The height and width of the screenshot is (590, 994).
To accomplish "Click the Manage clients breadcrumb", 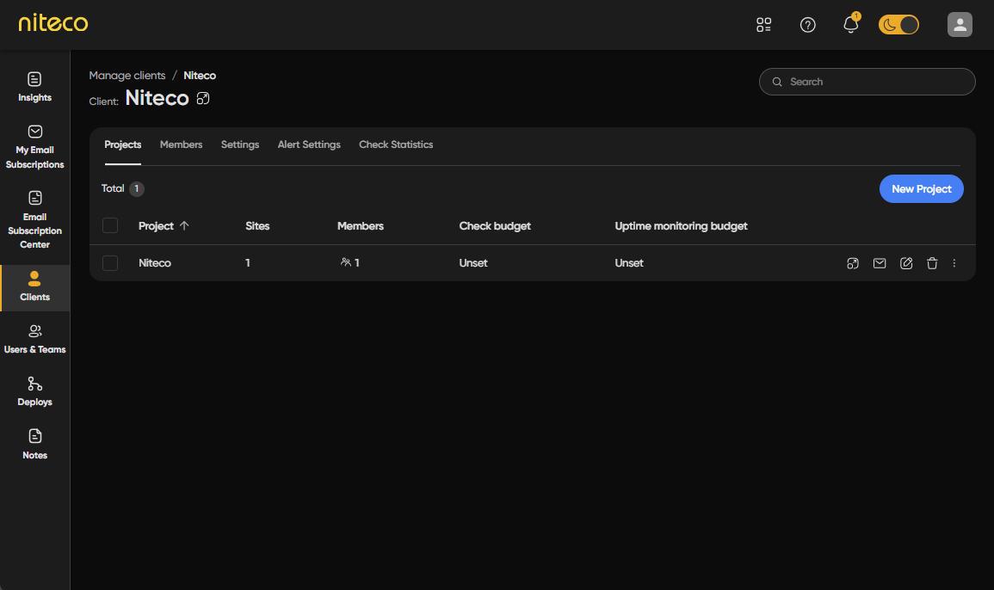I will 127,76.
